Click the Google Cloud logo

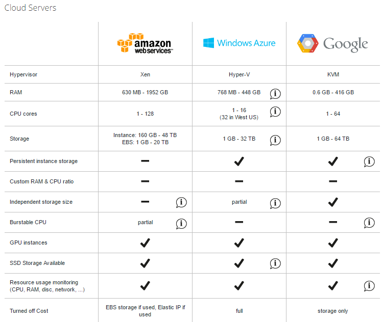[332, 44]
